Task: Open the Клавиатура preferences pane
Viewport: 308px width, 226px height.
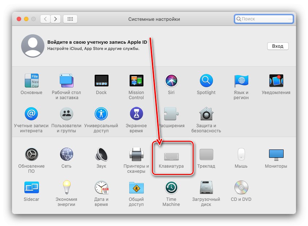Action: point(171,155)
